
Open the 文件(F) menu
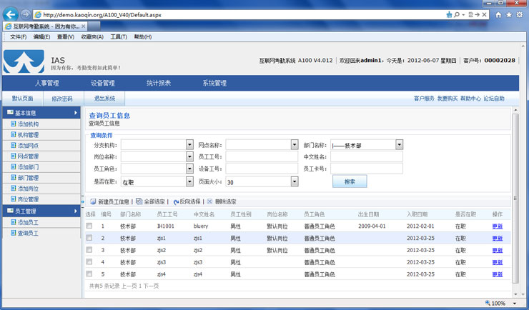click(x=18, y=36)
